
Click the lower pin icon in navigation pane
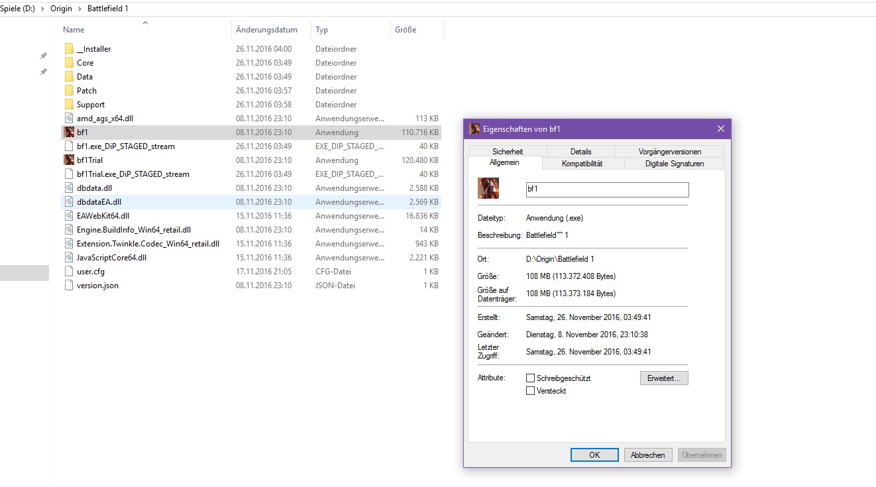(x=44, y=72)
